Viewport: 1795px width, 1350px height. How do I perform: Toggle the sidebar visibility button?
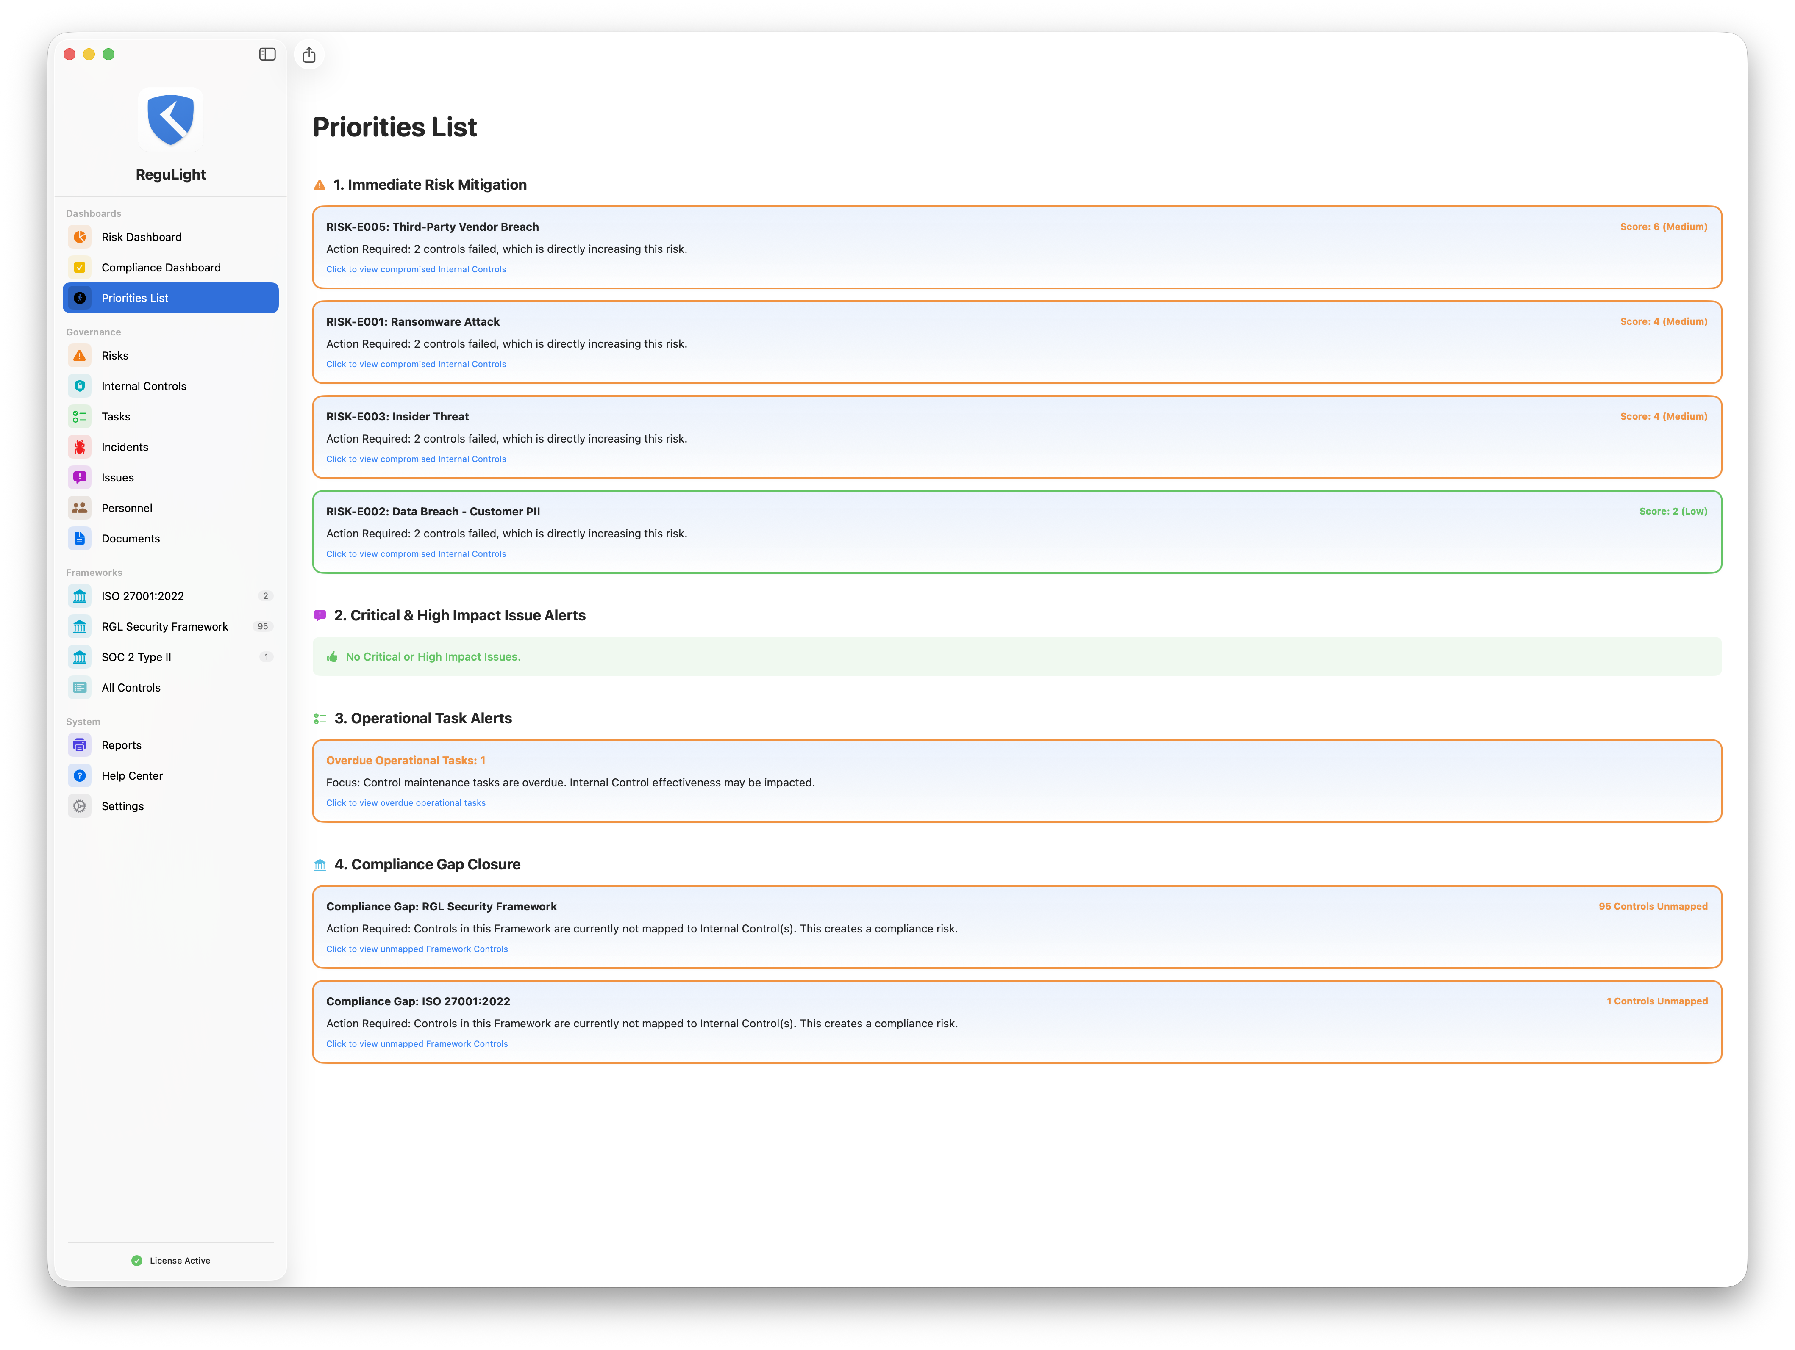coord(267,54)
